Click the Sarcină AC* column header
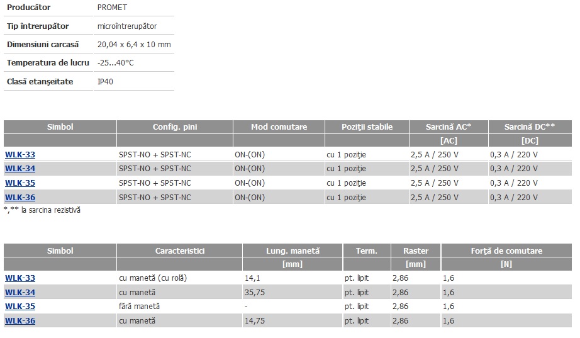The width and height of the screenshot is (580, 338). tap(449, 127)
